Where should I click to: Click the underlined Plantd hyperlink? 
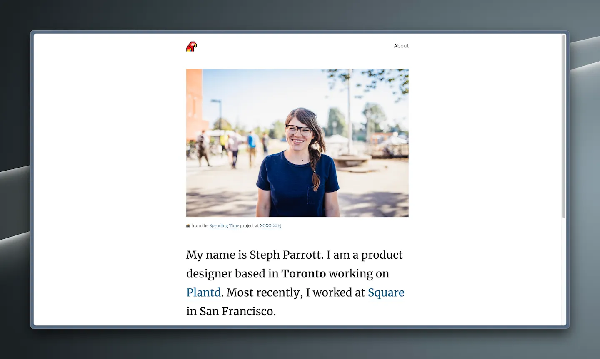coord(203,292)
